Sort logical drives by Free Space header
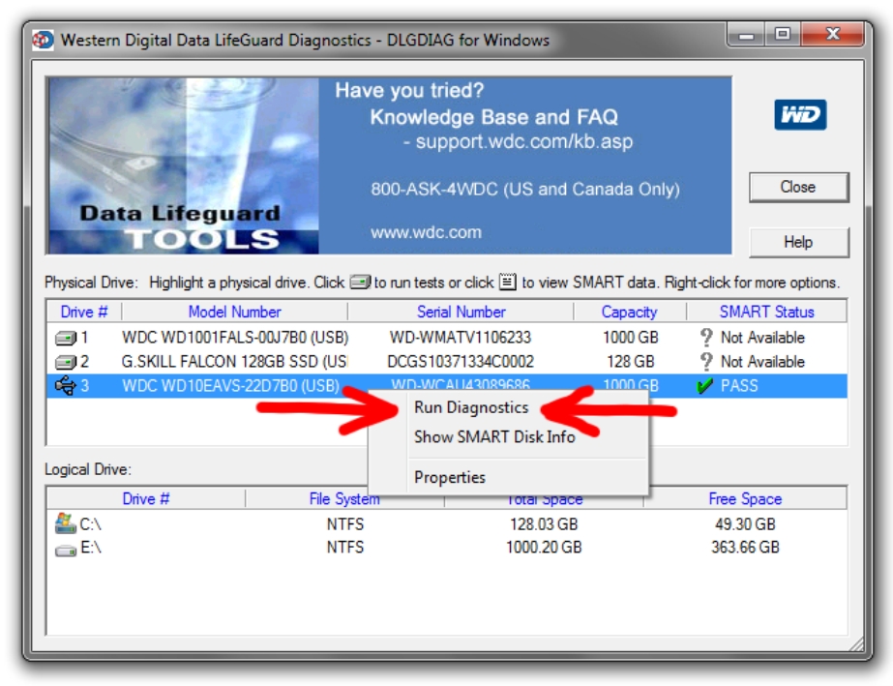This screenshot has height=686, width=893. pos(745,498)
